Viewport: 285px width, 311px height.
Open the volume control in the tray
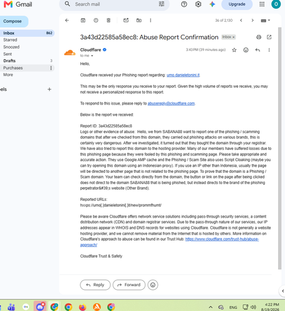point(253,307)
